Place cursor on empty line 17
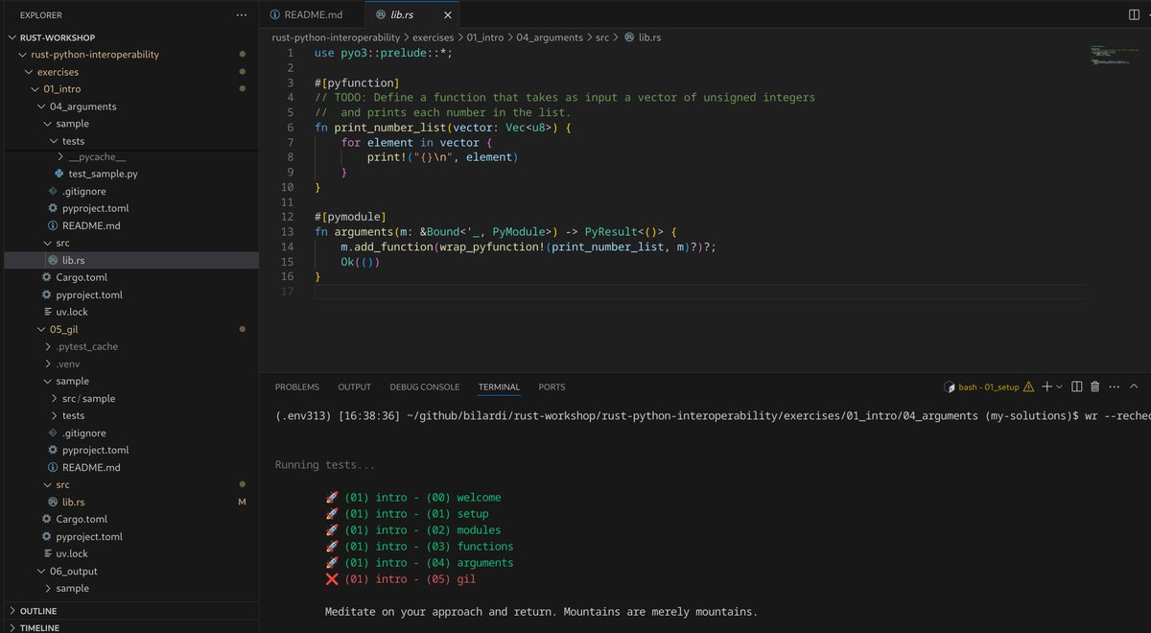This screenshot has width=1151, height=633. click(700, 292)
